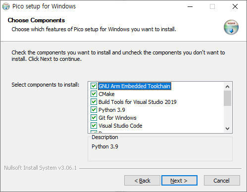Image resolution: width=247 pixels, height=192 pixels.
Task: Toggle the Visual Studio Code checkbox
Action: [94, 126]
